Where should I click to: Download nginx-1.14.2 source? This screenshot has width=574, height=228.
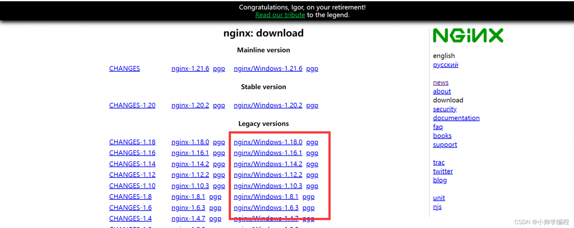coord(190,164)
